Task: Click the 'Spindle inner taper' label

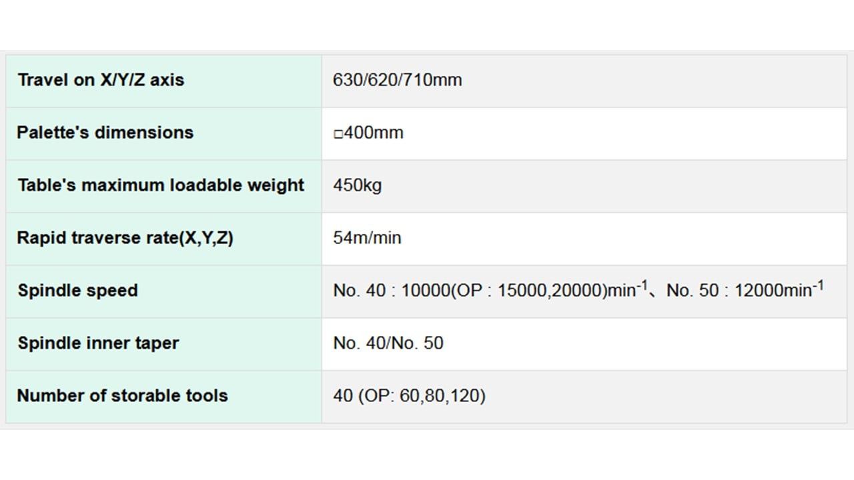Action: click(x=98, y=343)
